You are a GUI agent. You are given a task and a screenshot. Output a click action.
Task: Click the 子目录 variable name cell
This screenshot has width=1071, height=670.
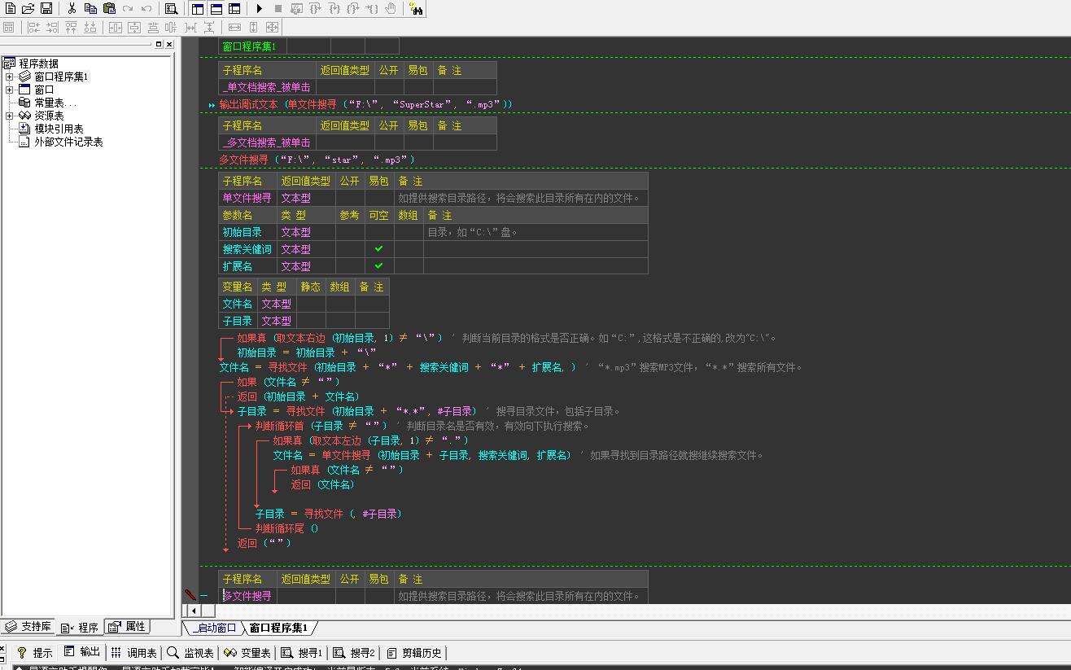[x=238, y=321]
